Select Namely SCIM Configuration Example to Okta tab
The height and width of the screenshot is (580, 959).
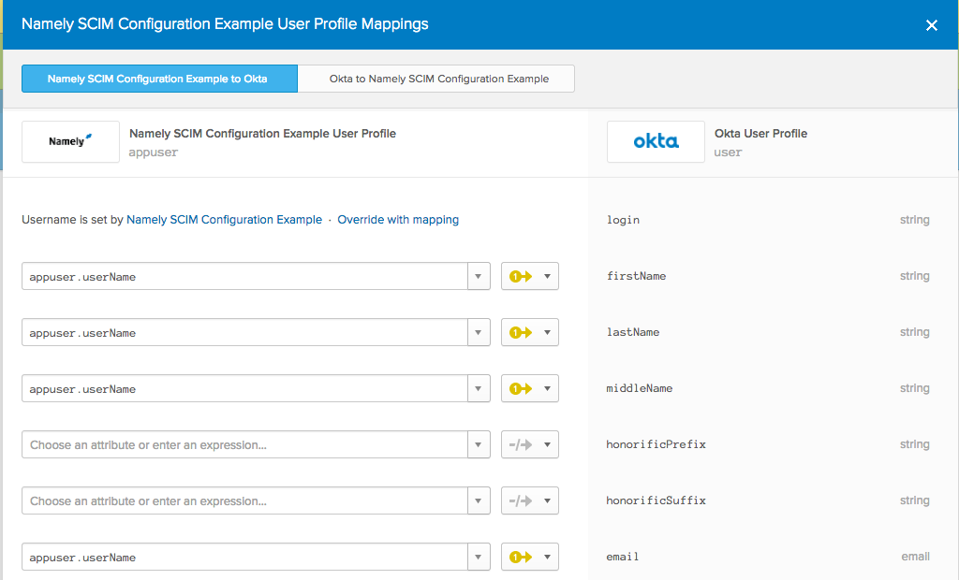click(157, 79)
